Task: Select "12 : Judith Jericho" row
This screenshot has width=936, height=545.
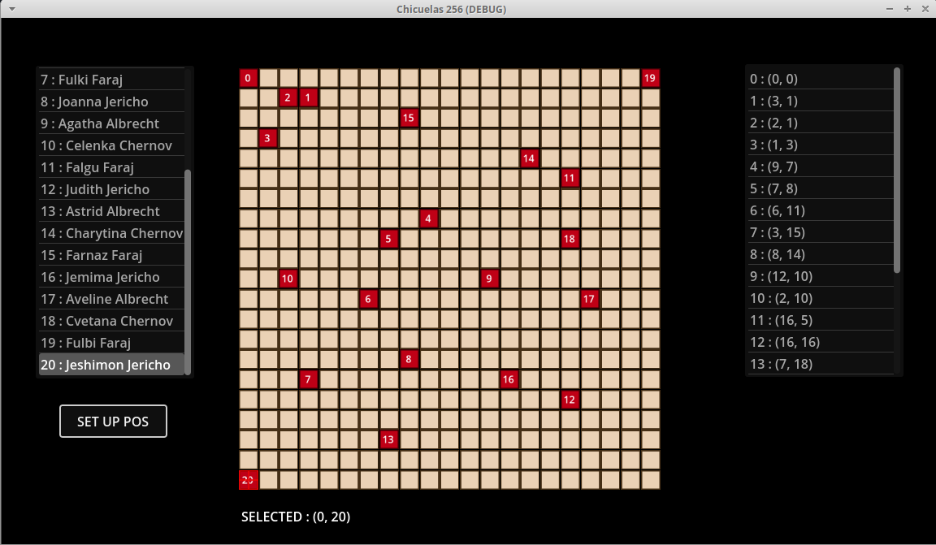Action: (111, 189)
